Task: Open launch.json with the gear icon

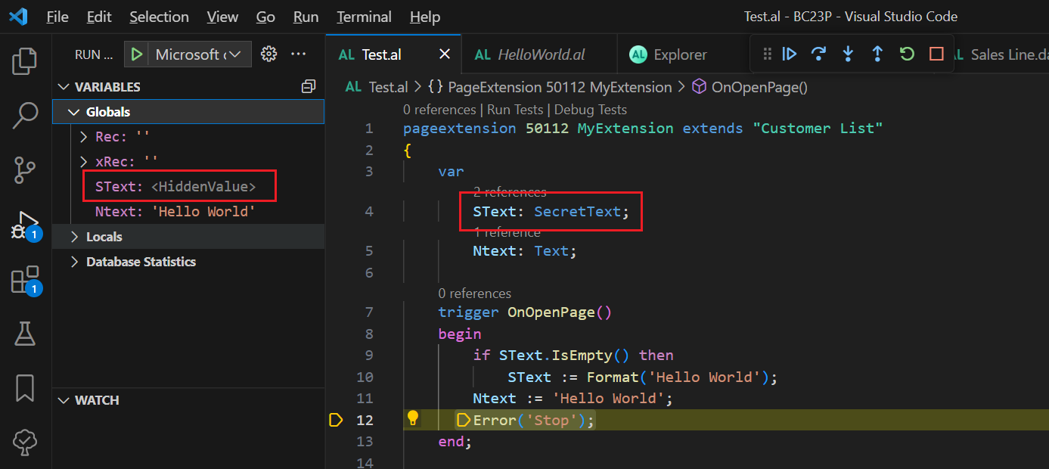Action: tap(268, 54)
